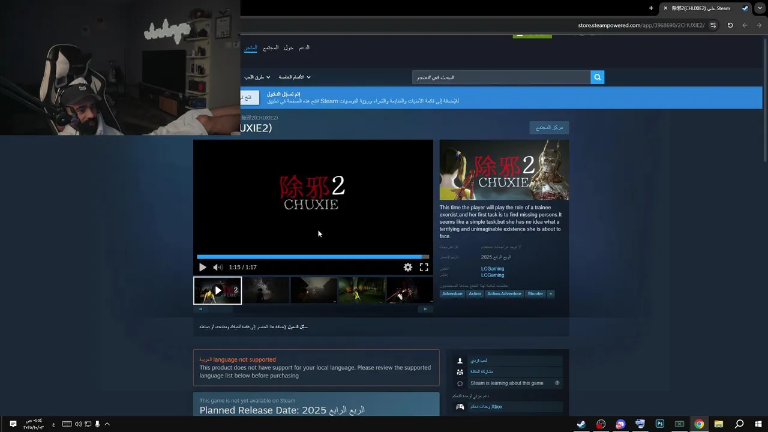Image resolution: width=768 pixels, height=432 pixels.
Task: Open the Chrome tab search dropdown
Action: (x=761, y=8)
